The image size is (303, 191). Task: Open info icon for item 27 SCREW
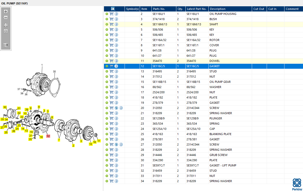121,144
